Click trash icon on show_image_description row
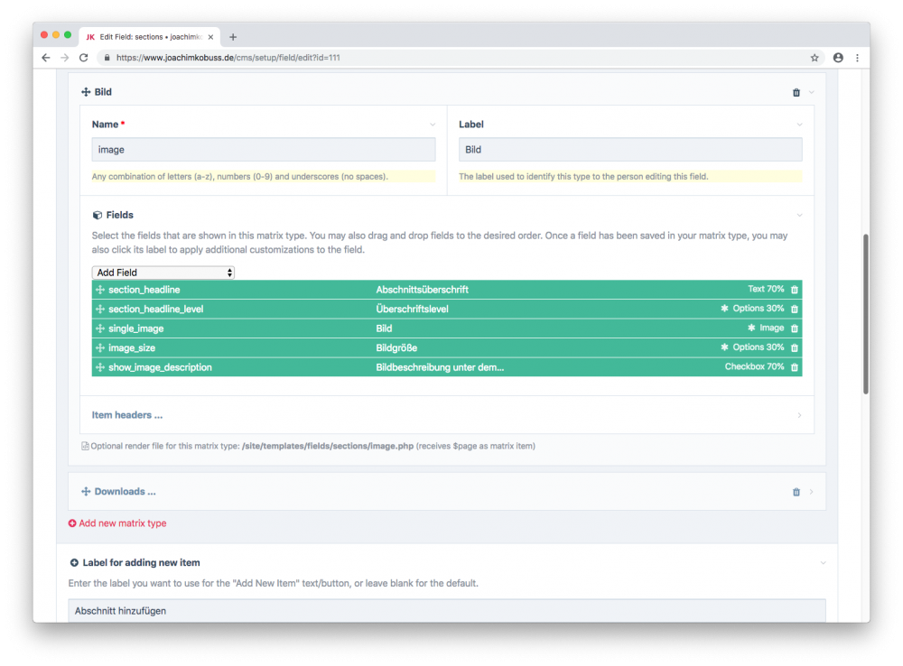 point(795,367)
